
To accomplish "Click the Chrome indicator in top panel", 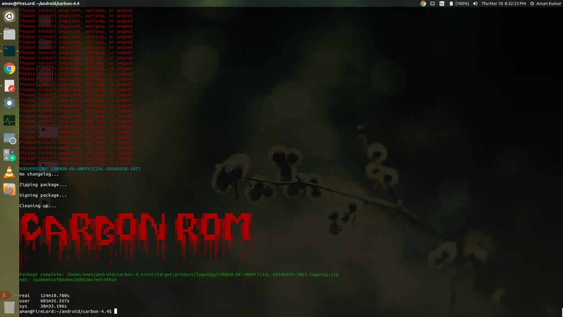I will coord(423,3).
